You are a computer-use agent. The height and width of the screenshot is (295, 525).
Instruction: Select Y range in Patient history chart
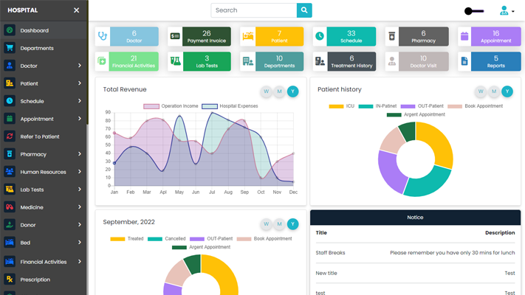coord(507,91)
